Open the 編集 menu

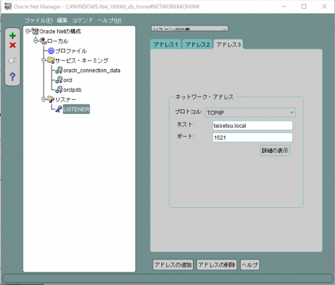click(62, 21)
